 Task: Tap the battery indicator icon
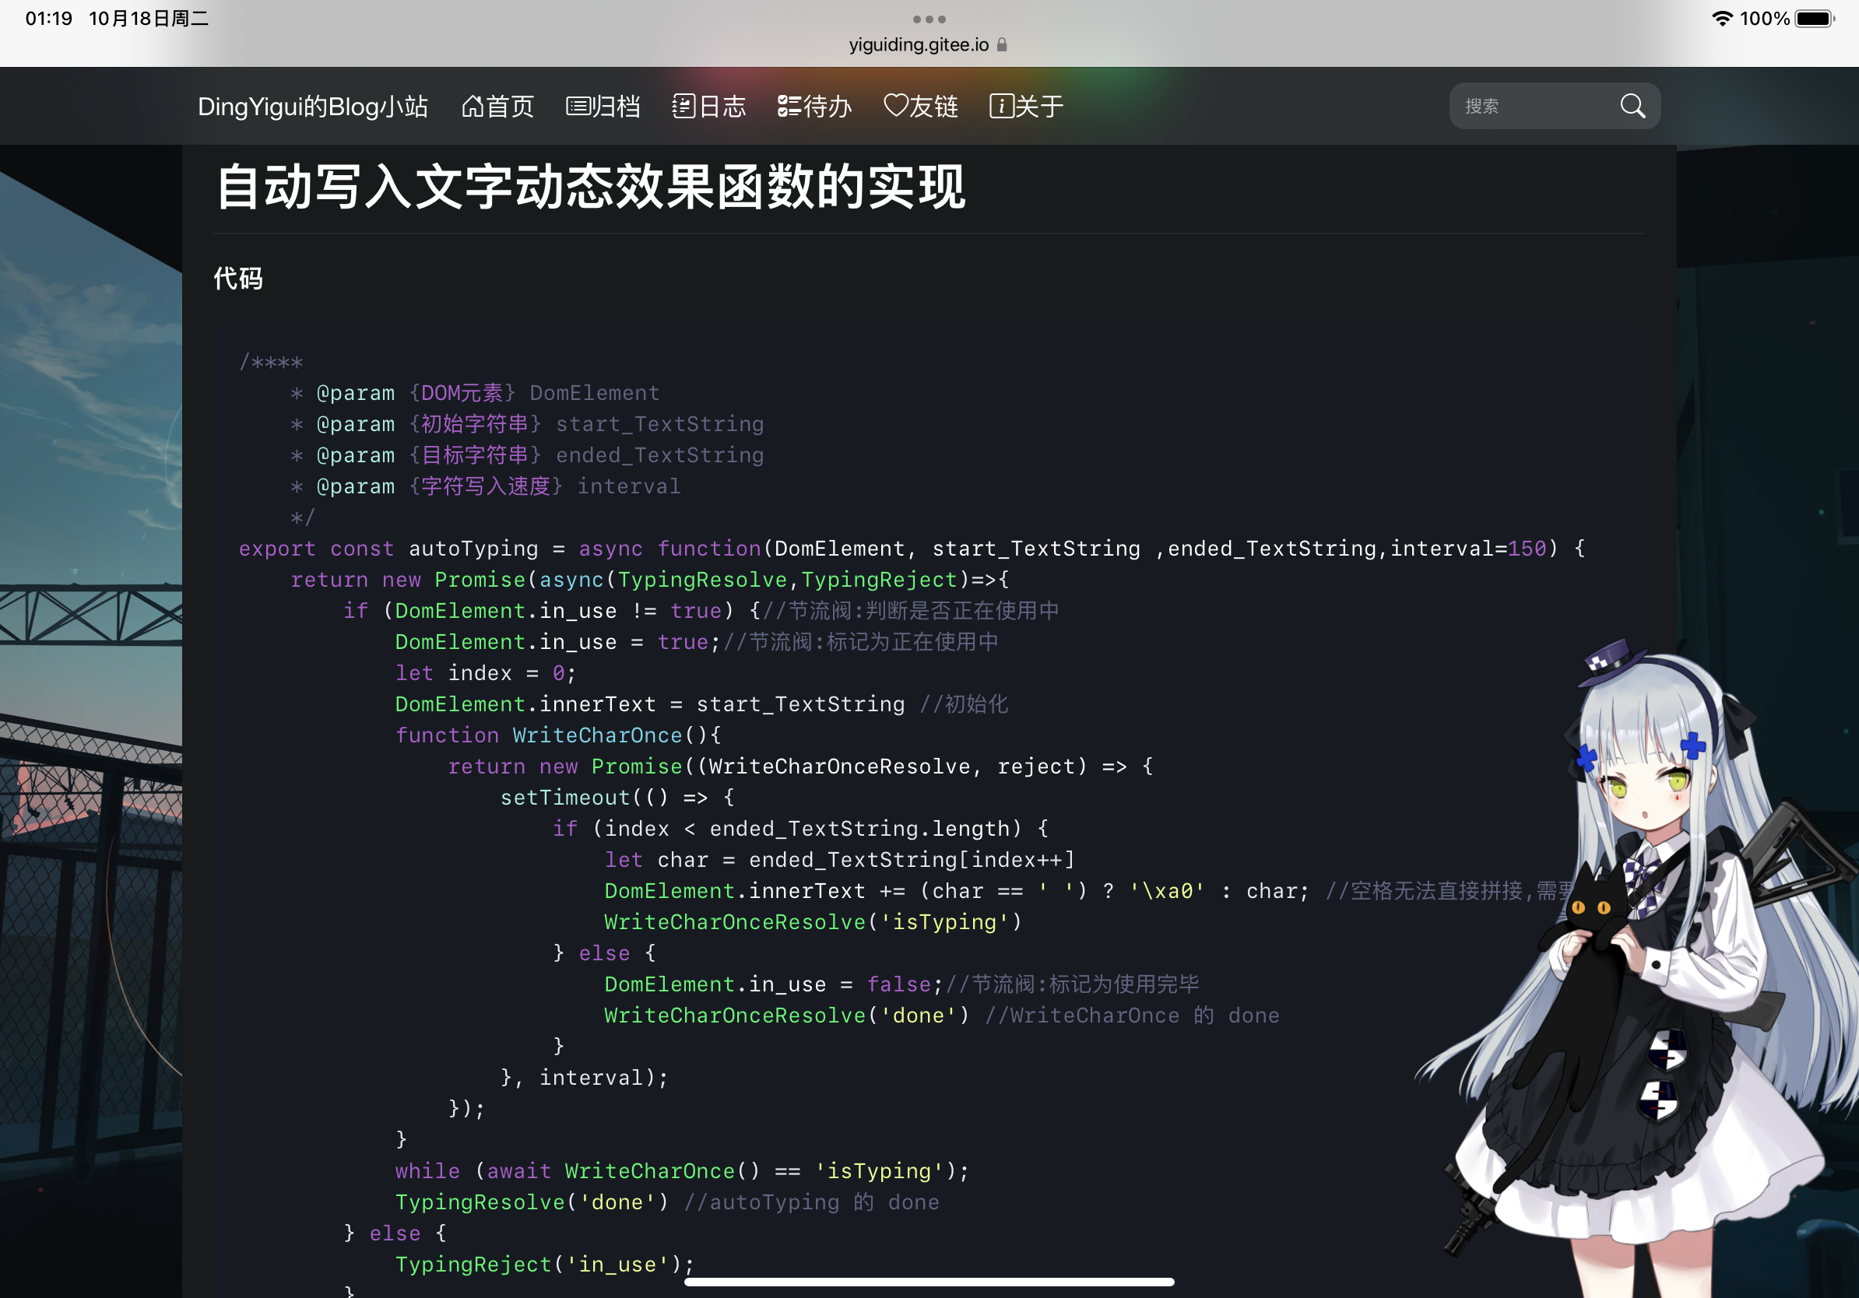[1814, 19]
